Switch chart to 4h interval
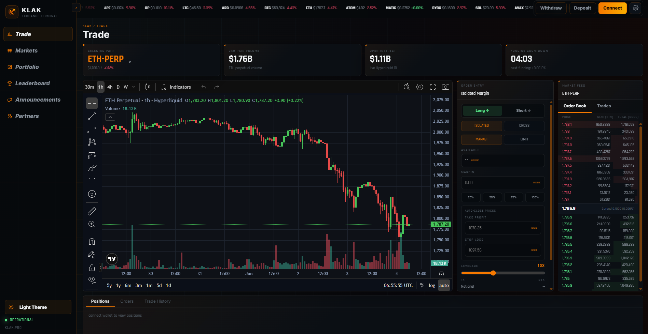Viewport: 648px width, 334px height. [x=110, y=87]
